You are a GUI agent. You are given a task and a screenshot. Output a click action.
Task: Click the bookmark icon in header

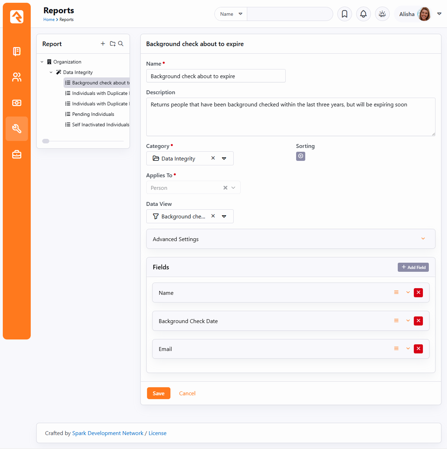[344, 14]
